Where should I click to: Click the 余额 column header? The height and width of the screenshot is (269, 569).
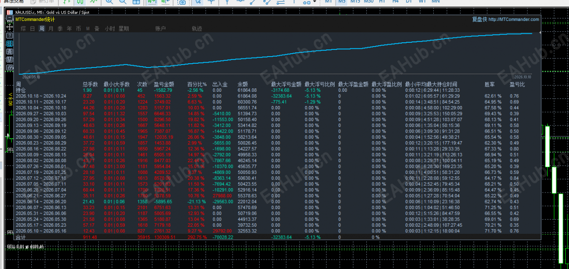point(243,84)
